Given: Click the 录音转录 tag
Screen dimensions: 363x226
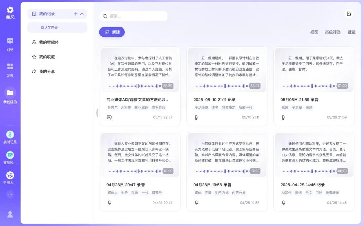Looking at the screenshot, I should tap(332, 193).
